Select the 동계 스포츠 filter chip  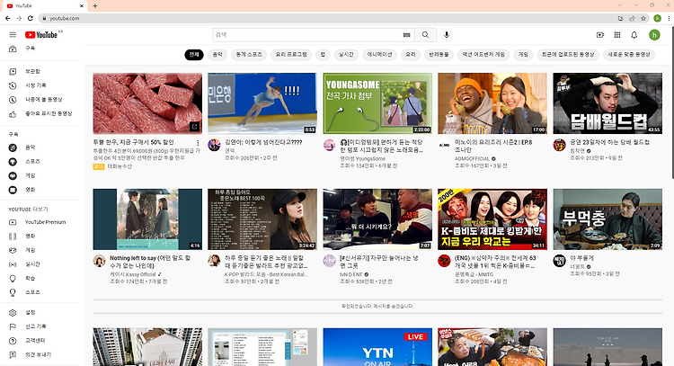(x=249, y=55)
